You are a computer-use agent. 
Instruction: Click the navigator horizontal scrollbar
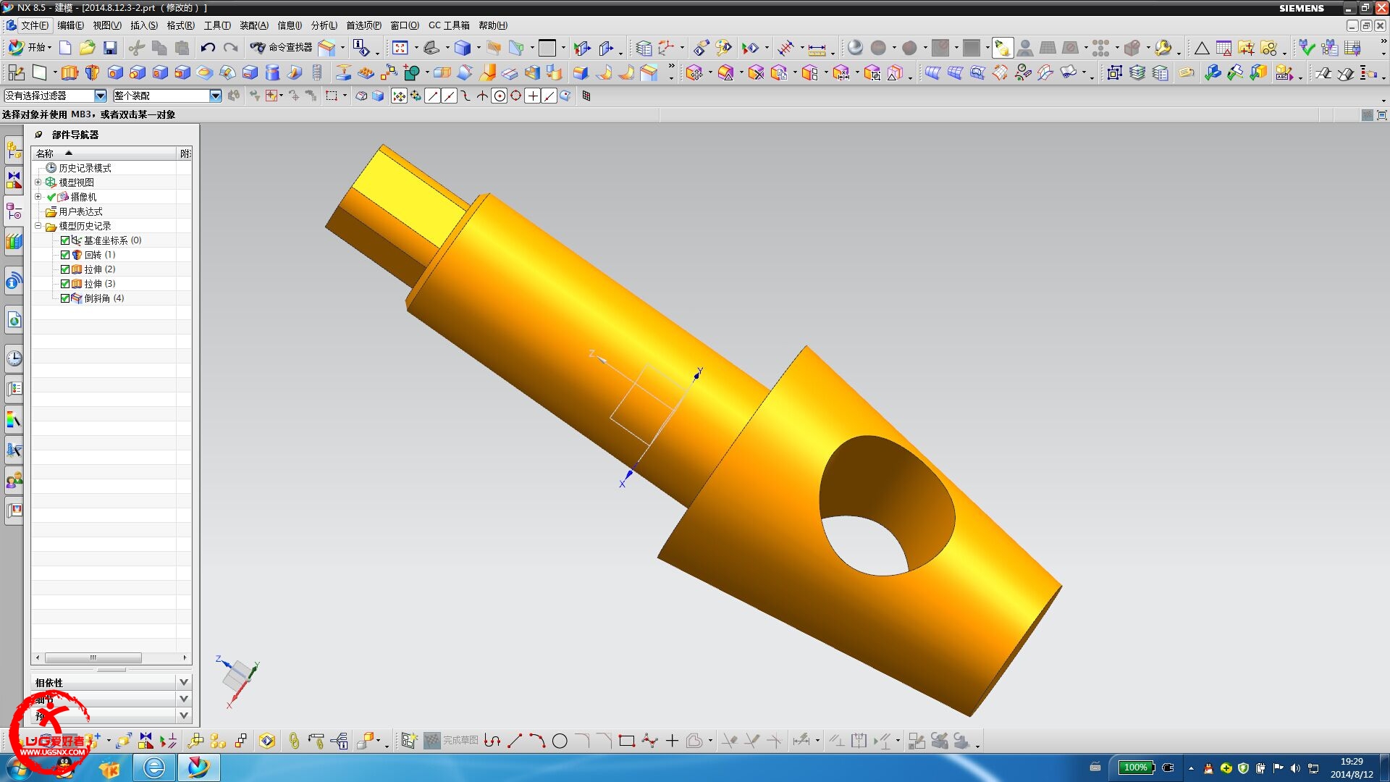(x=93, y=657)
